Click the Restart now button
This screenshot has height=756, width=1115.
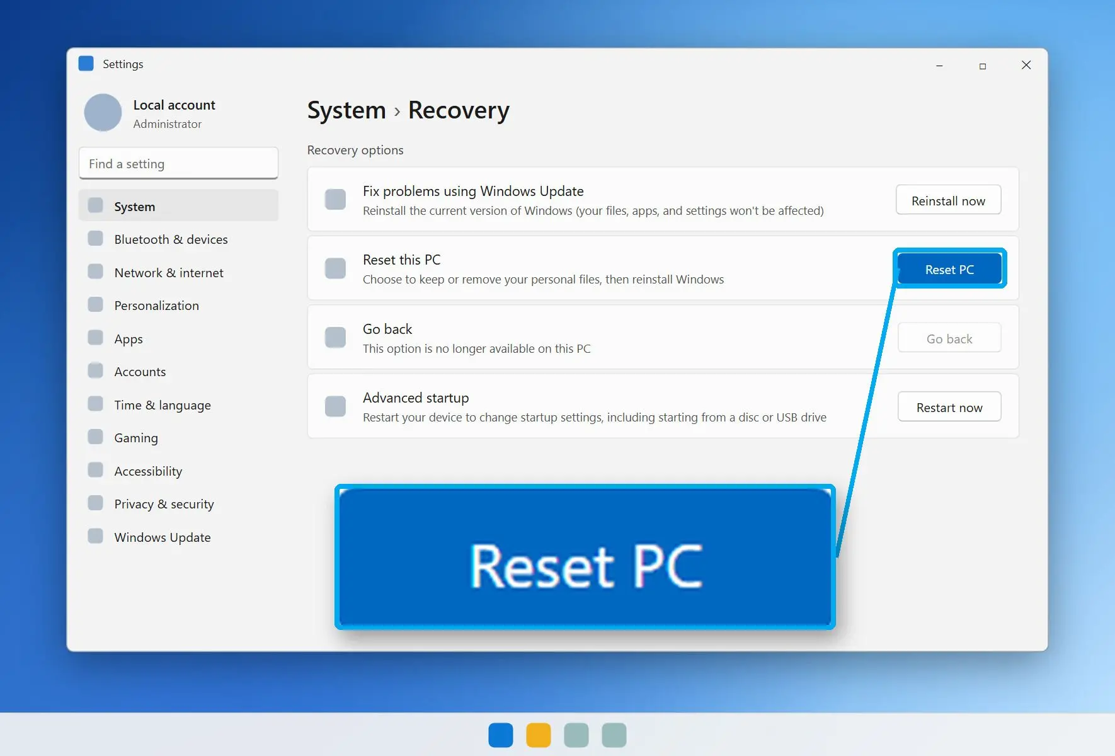coord(949,407)
